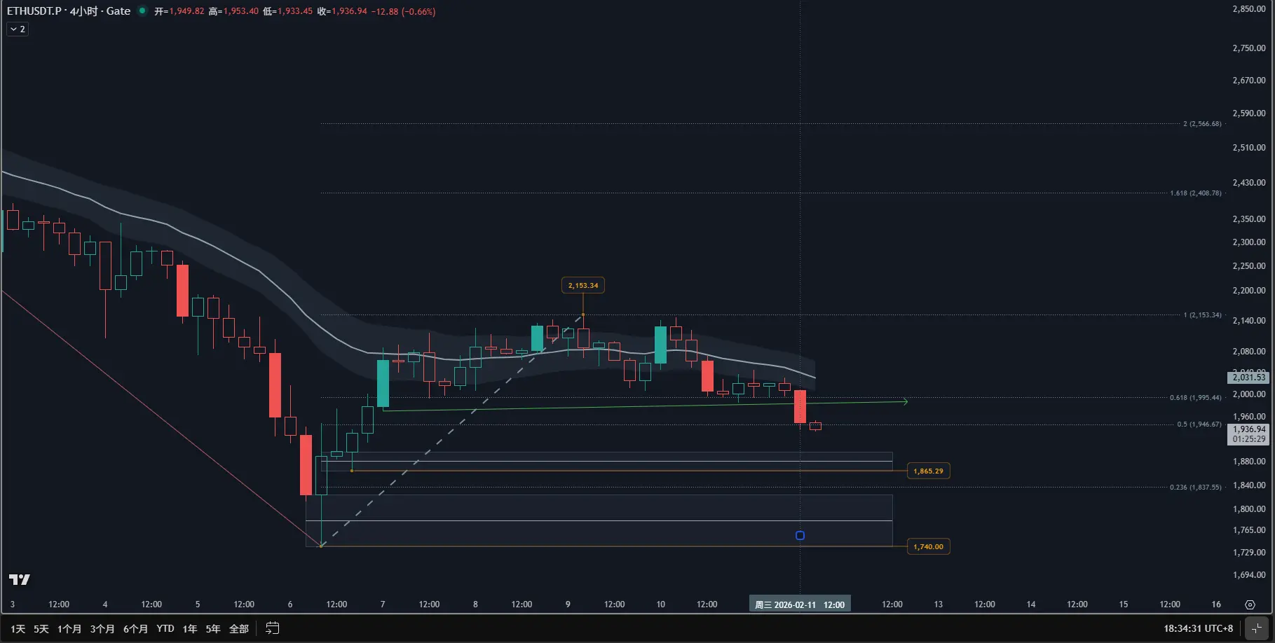The image size is (1275, 643).
Task: Open timezone menu at 18:34:31 UTC+8
Action: (x=1198, y=628)
